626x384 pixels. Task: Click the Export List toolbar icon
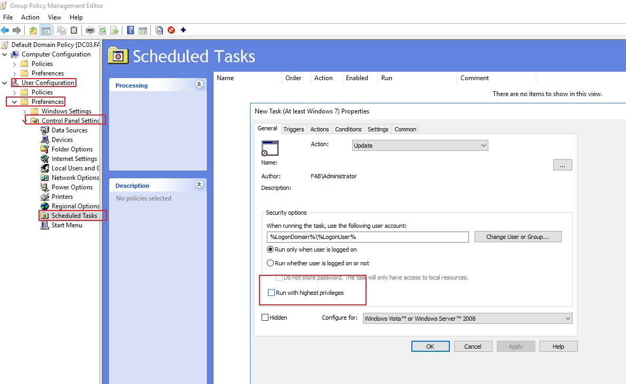(x=114, y=31)
